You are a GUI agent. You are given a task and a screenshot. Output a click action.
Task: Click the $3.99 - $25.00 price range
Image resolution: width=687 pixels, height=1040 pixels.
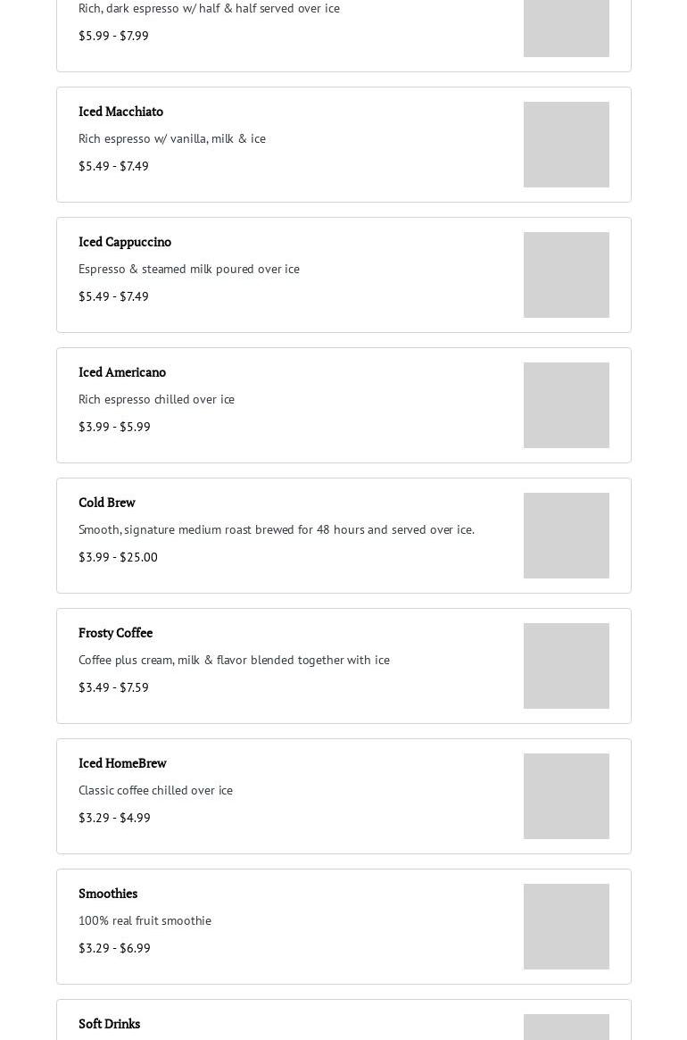118,557
